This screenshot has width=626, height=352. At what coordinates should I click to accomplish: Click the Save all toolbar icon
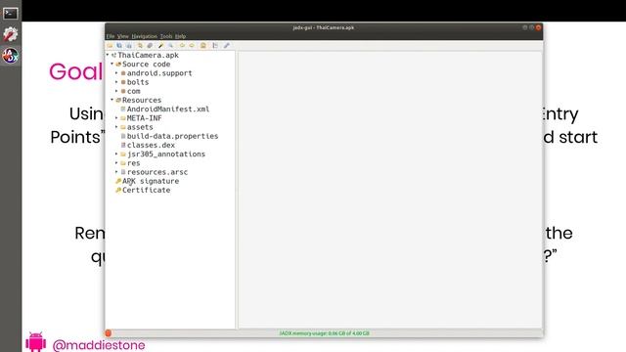(x=119, y=46)
